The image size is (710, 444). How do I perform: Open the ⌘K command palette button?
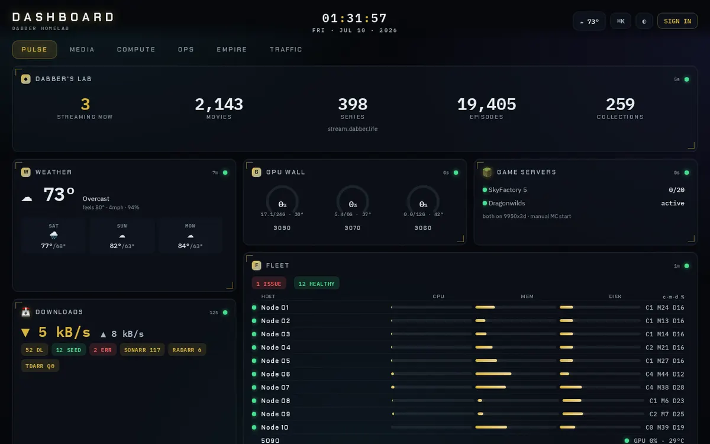point(621,21)
